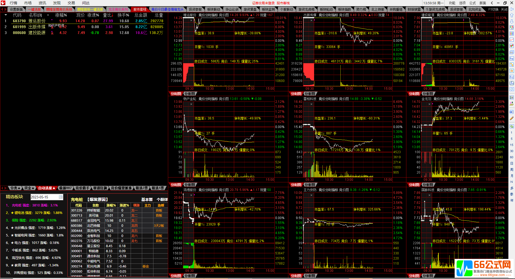This screenshot has height=279, width=515.
Task: Click the 证券交易未登录 login link
Action: click(263, 3)
